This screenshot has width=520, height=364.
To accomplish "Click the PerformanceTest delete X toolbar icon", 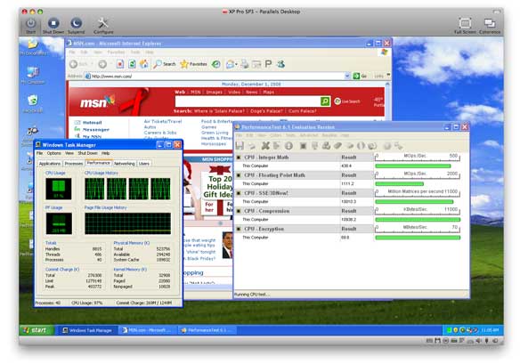I will pos(265,146).
